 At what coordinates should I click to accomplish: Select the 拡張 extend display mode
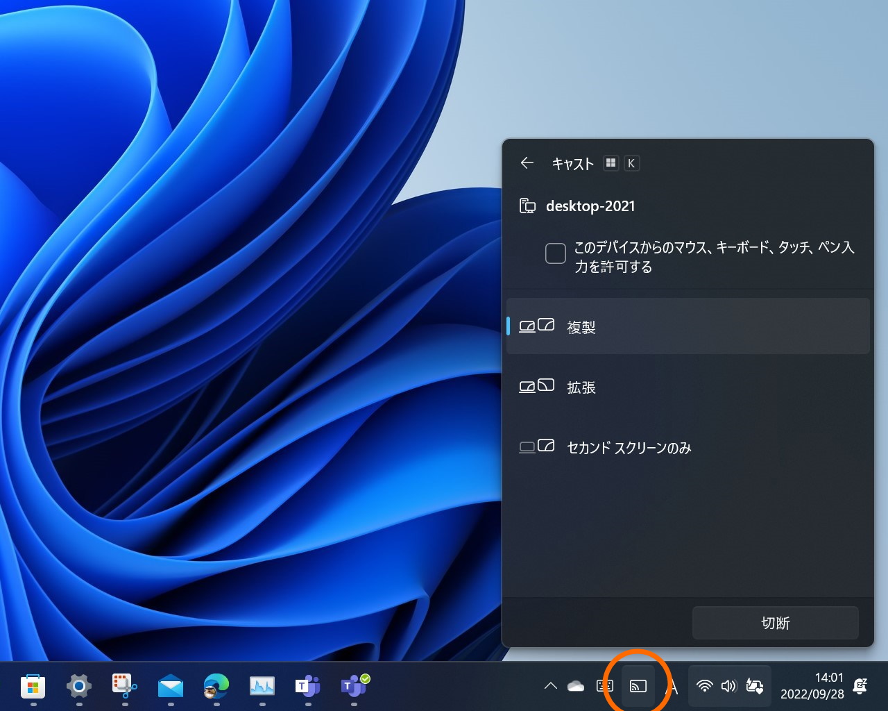click(688, 387)
